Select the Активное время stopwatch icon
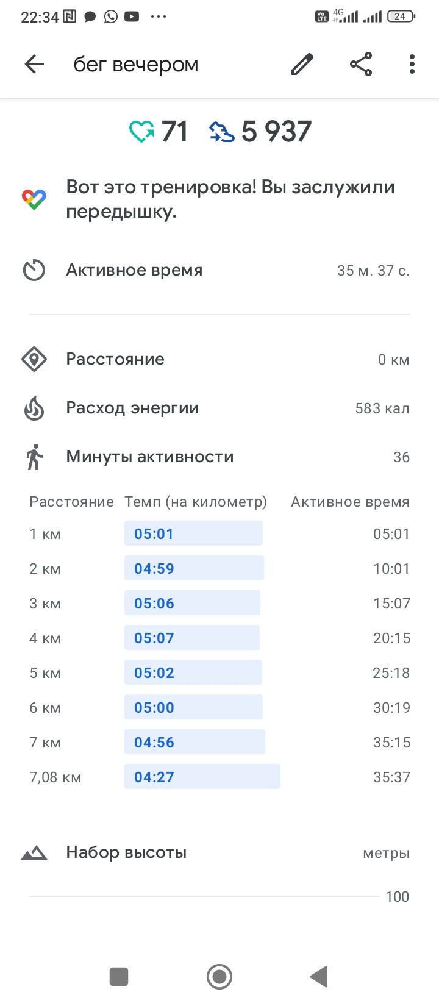The image size is (439, 1006). click(34, 270)
